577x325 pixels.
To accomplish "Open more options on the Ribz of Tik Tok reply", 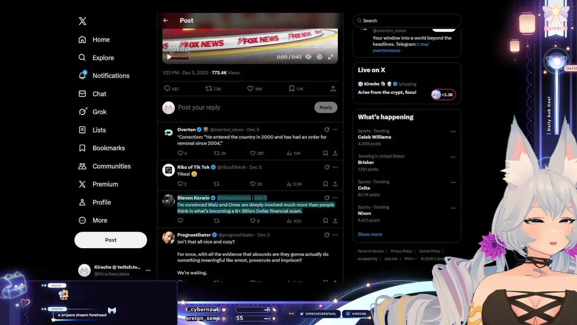I will 335,167.
